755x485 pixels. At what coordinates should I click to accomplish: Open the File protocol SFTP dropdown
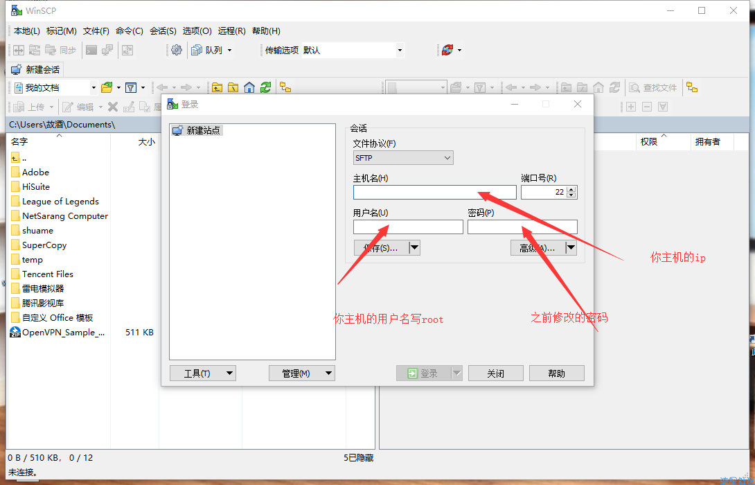[403, 158]
